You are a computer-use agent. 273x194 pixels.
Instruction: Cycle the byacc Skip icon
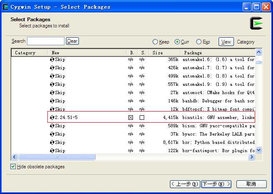[52, 134]
